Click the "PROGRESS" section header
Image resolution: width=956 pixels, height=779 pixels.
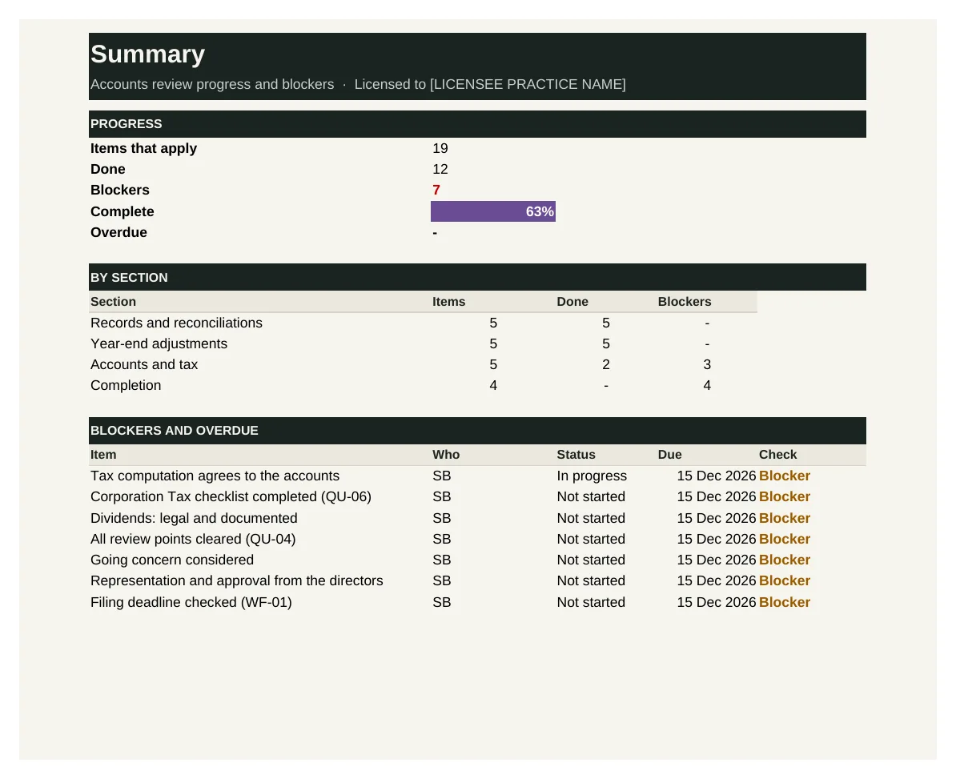click(127, 124)
